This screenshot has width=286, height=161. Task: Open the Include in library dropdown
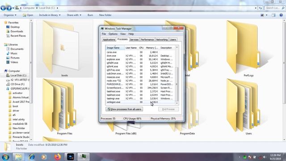click(50, 15)
